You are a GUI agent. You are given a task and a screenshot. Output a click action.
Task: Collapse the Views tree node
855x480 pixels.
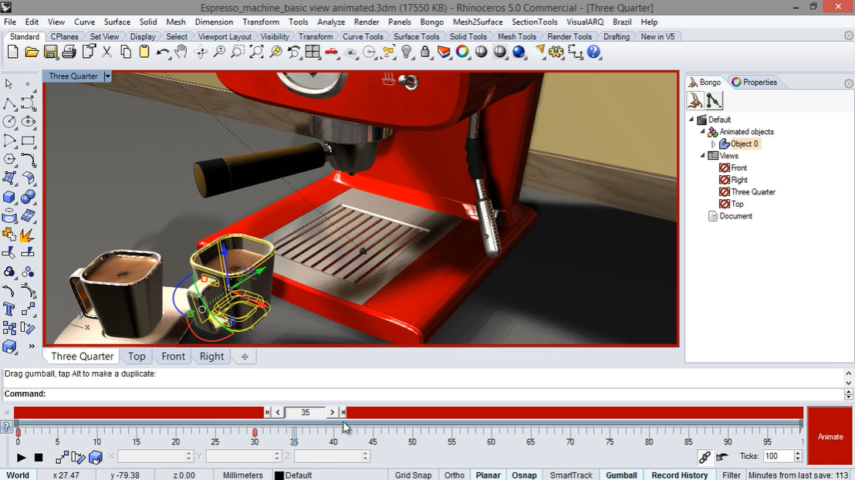(702, 156)
